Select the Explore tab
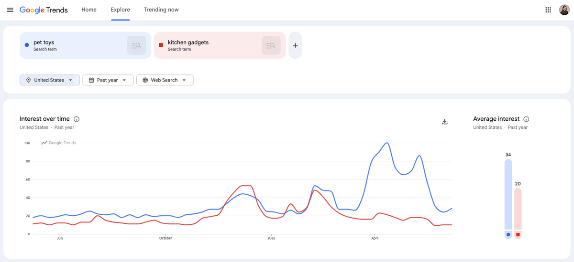 (120, 10)
